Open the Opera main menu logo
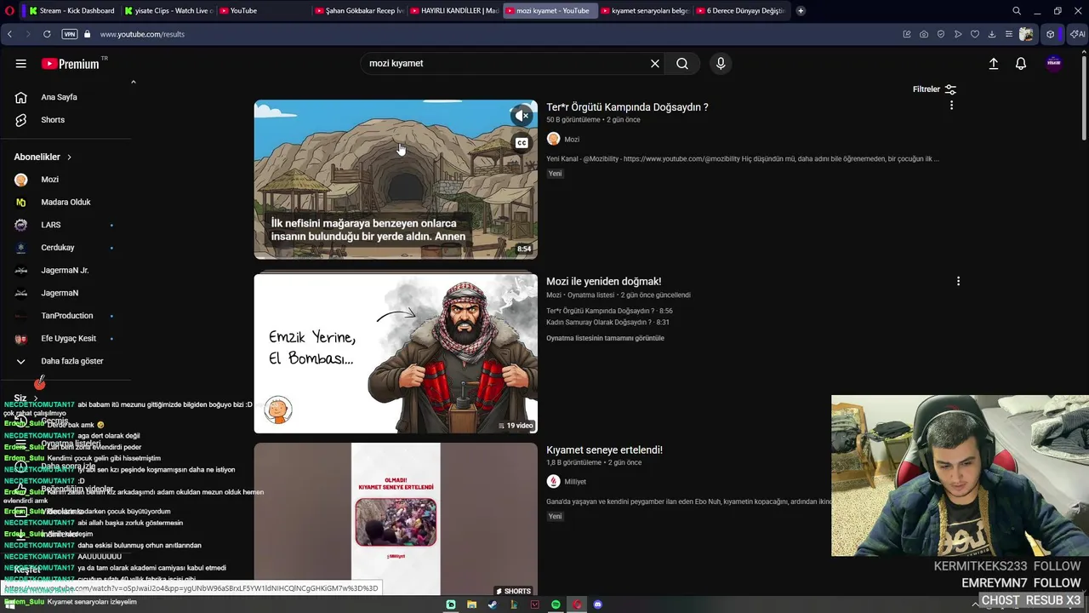This screenshot has height=613, width=1089. click(x=9, y=11)
